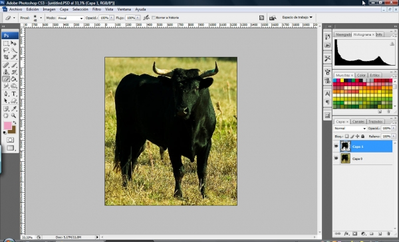Screen dimensions: 399x242
Task: Reset default foreground and background colors
Action: click(x=5, y=133)
